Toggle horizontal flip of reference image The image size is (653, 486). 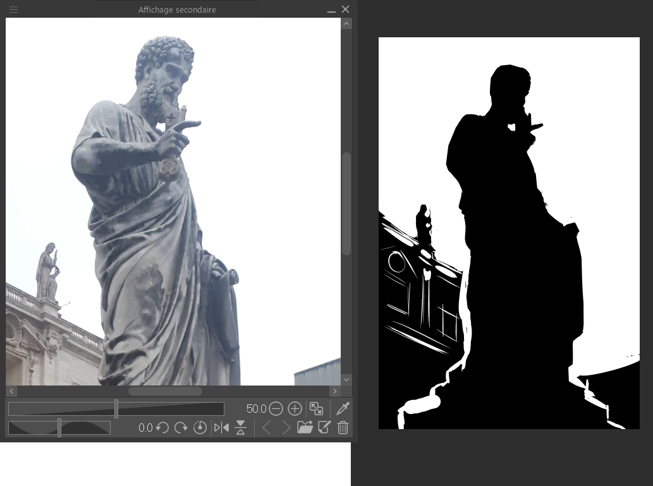coord(221,428)
